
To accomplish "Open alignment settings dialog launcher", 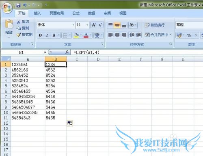I will [171, 44].
